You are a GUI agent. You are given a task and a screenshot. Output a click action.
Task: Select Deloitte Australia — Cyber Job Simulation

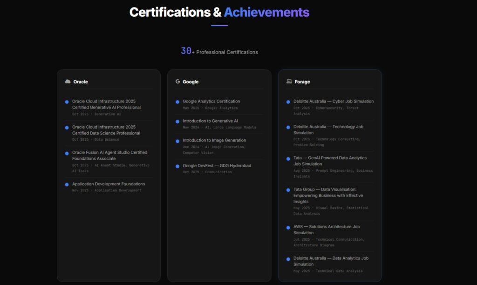click(x=330, y=108)
